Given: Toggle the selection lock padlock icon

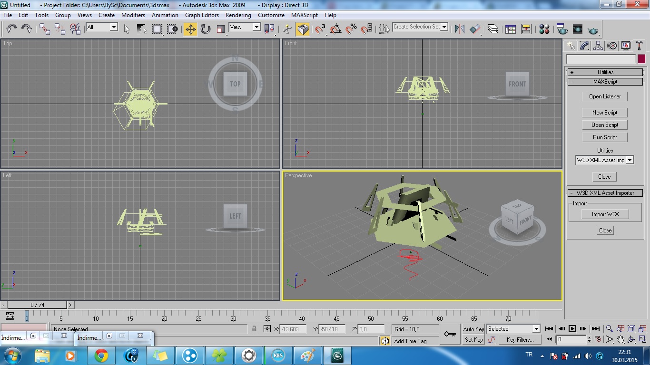Looking at the screenshot, I should [254, 329].
